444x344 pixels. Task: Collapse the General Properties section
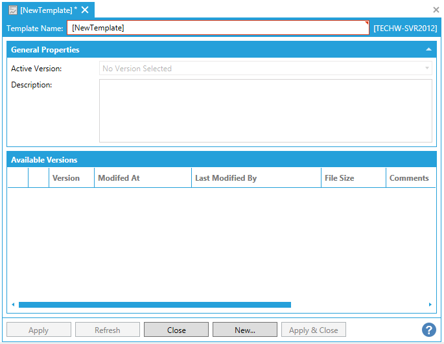[x=428, y=50]
